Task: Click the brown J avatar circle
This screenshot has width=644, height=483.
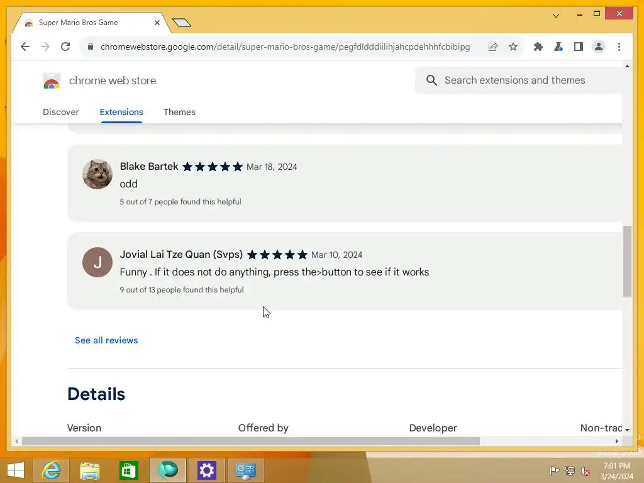Action: coord(97,262)
